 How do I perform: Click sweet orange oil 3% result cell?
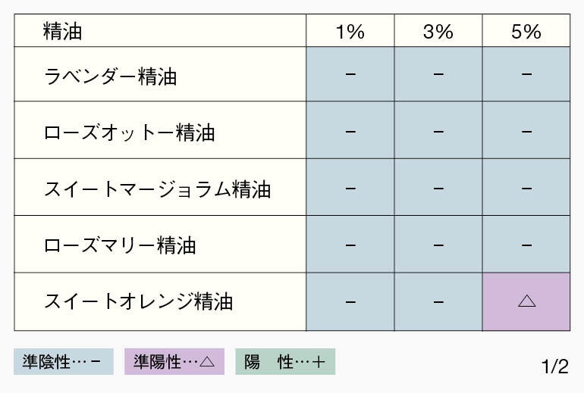(438, 301)
